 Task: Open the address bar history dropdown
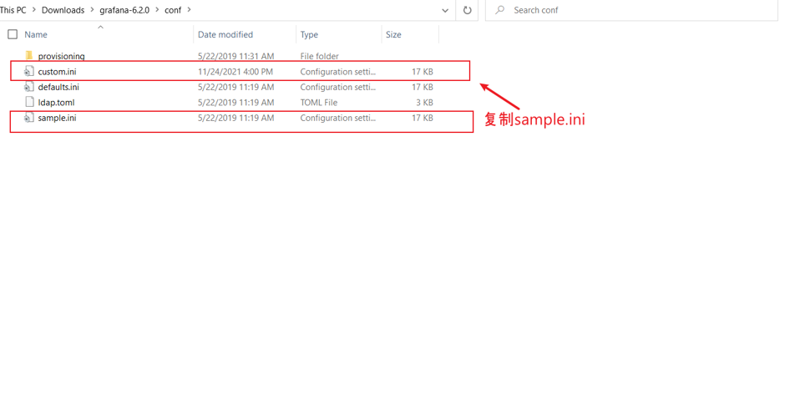445,10
